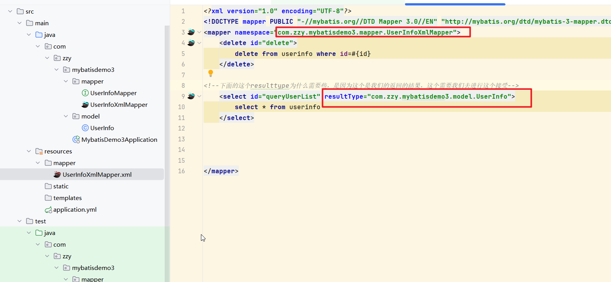Select the zzy package name under test
Viewport: 611px width, 282px height.
point(67,256)
